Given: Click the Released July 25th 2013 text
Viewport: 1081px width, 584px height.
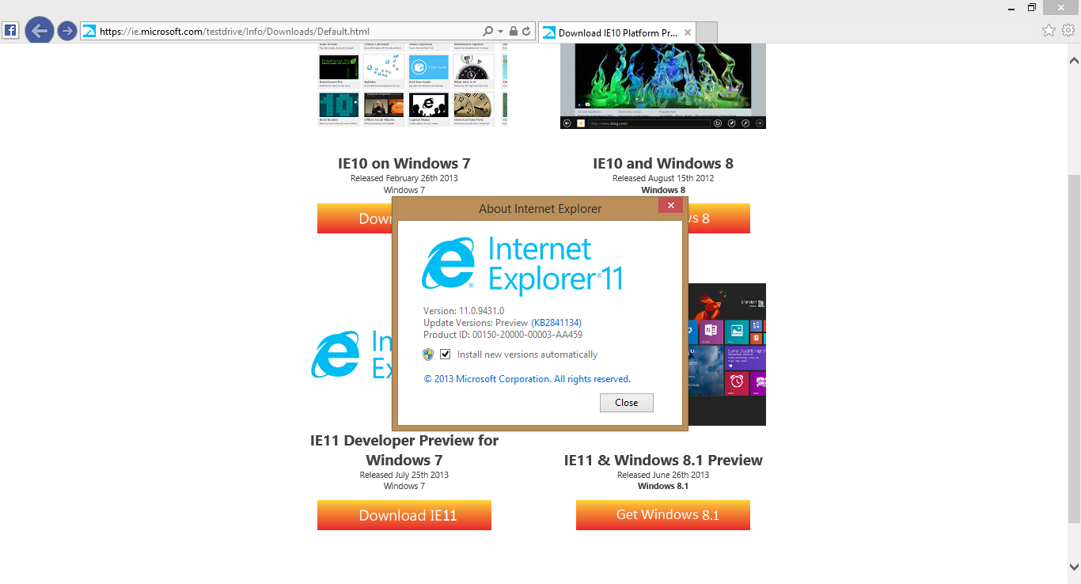Looking at the screenshot, I should (x=404, y=475).
